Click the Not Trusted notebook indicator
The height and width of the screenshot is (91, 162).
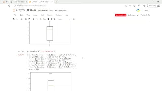click(131, 15)
